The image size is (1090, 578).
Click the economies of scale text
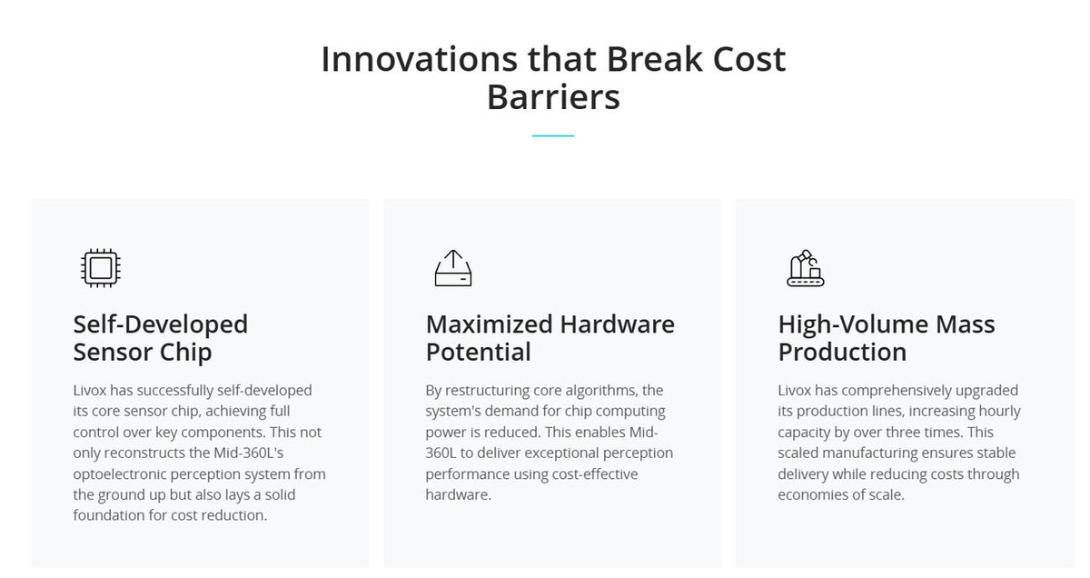841,494
